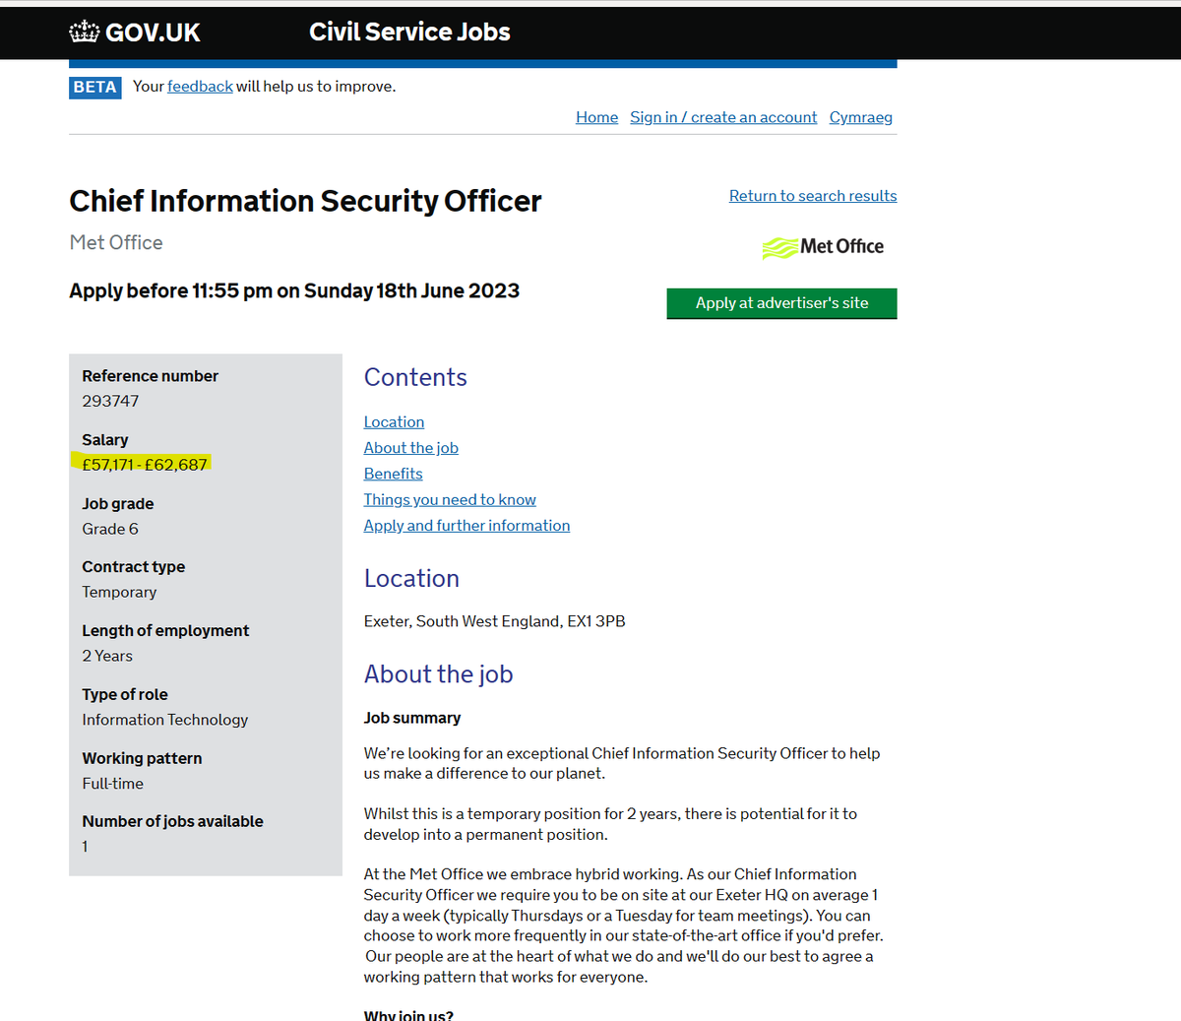
Task: Click the Exeter, South West England address
Action: (x=495, y=621)
